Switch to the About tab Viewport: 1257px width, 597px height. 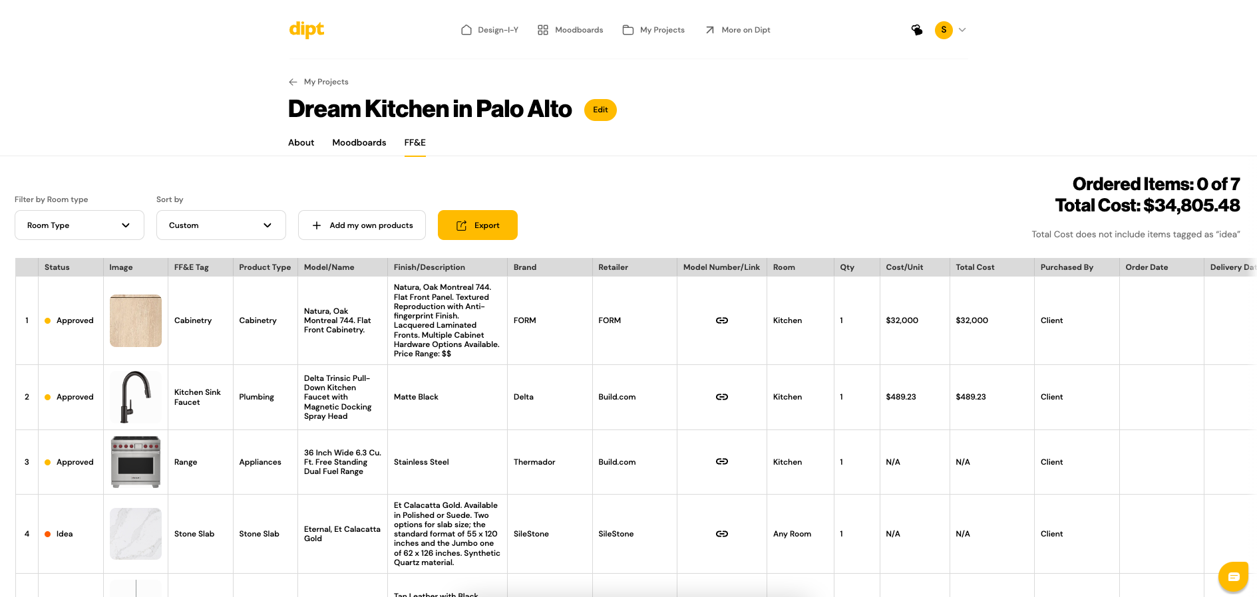tap(301, 143)
